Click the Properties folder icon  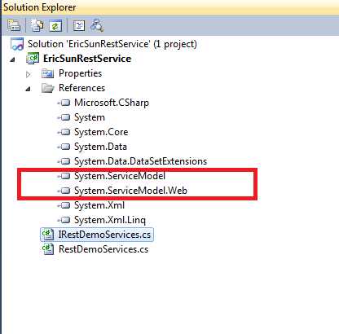tap(48, 73)
